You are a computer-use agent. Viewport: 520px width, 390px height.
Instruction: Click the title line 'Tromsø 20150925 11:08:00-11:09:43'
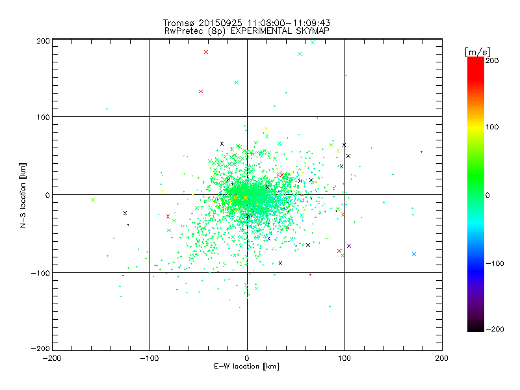(x=246, y=23)
